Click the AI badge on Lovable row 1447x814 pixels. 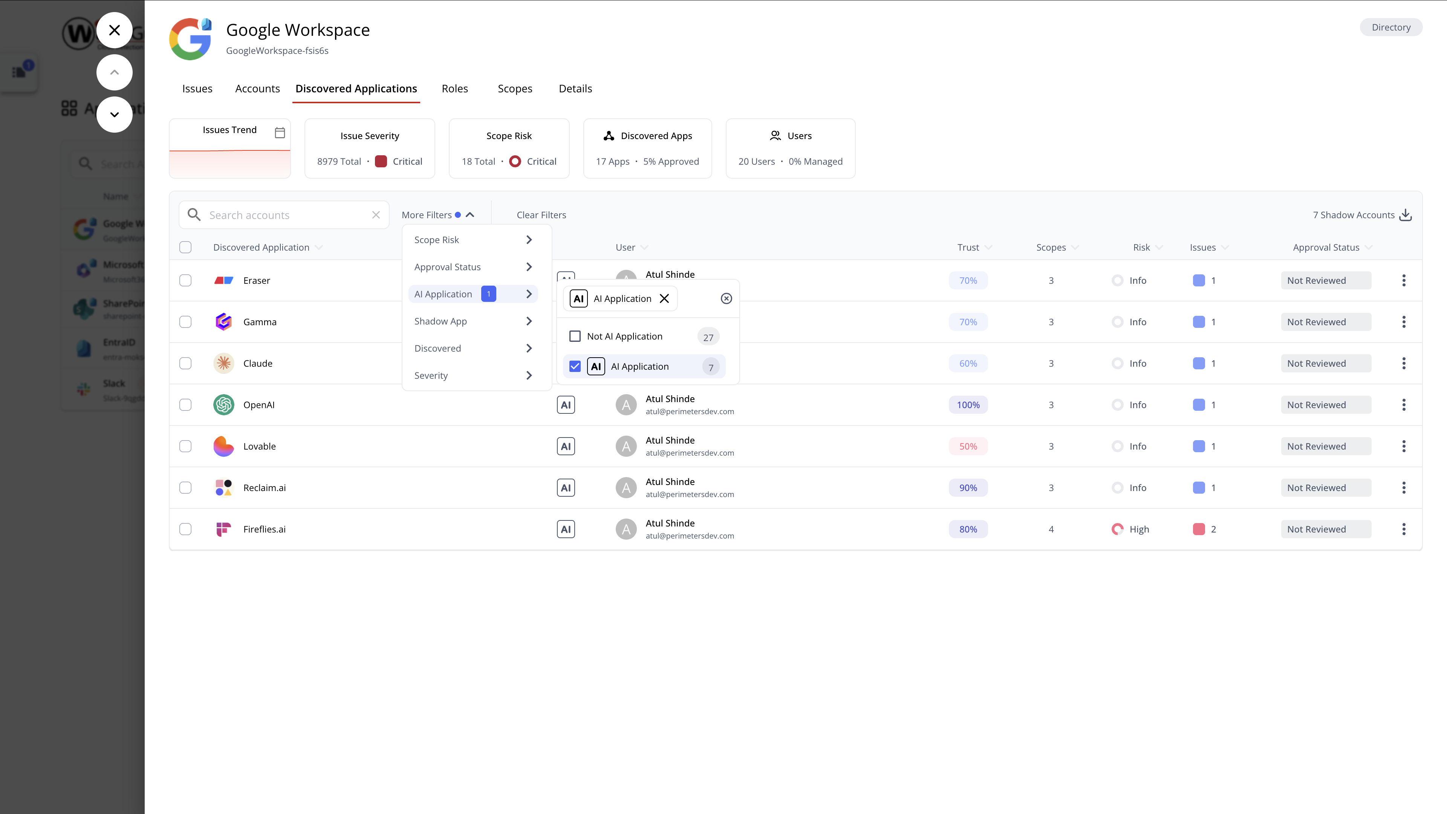[x=566, y=447]
